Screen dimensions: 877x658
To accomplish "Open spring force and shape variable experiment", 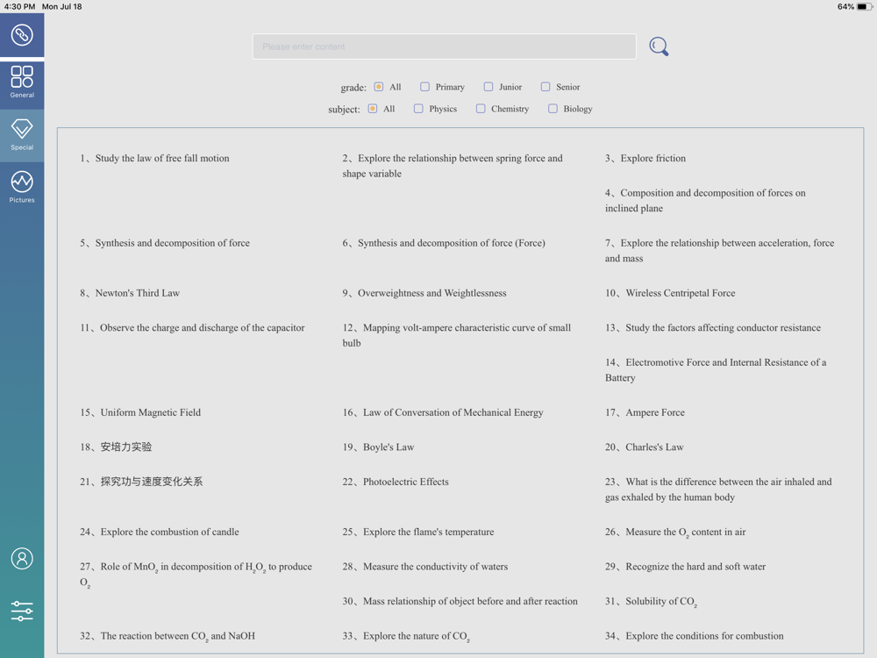I will pyautogui.click(x=453, y=166).
